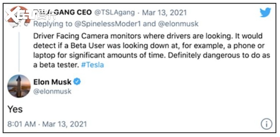
Task: Open the 8:01 AM · Mar 13, 2021 timestamp
Action: pyautogui.click(x=47, y=124)
